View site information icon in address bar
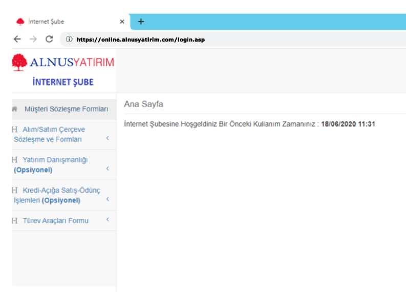Image resolution: width=406 pixels, height=292 pixels. pyautogui.click(x=69, y=39)
